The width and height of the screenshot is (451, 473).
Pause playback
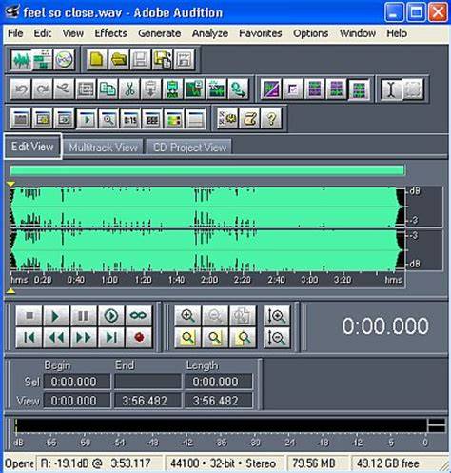[84, 316]
